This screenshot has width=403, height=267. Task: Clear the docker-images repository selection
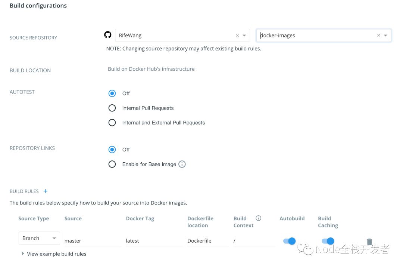pos(378,36)
